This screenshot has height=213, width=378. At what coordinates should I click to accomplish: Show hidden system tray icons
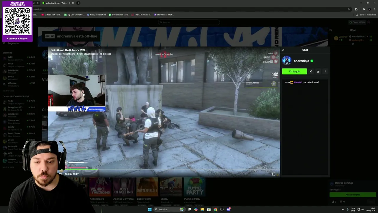(343, 209)
